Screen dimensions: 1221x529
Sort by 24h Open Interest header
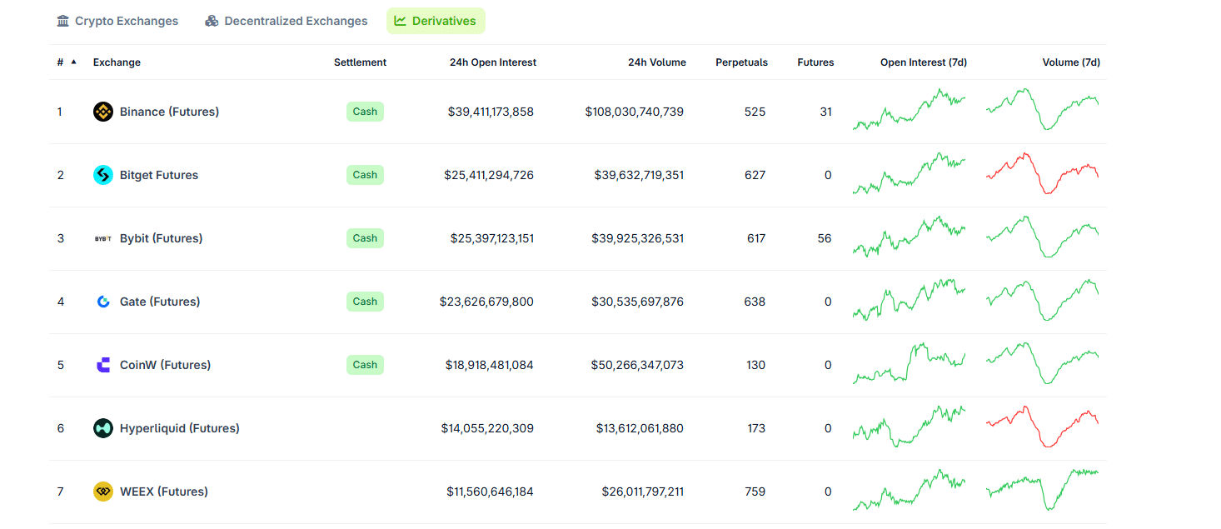pyautogui.click(x=493, y=62)
